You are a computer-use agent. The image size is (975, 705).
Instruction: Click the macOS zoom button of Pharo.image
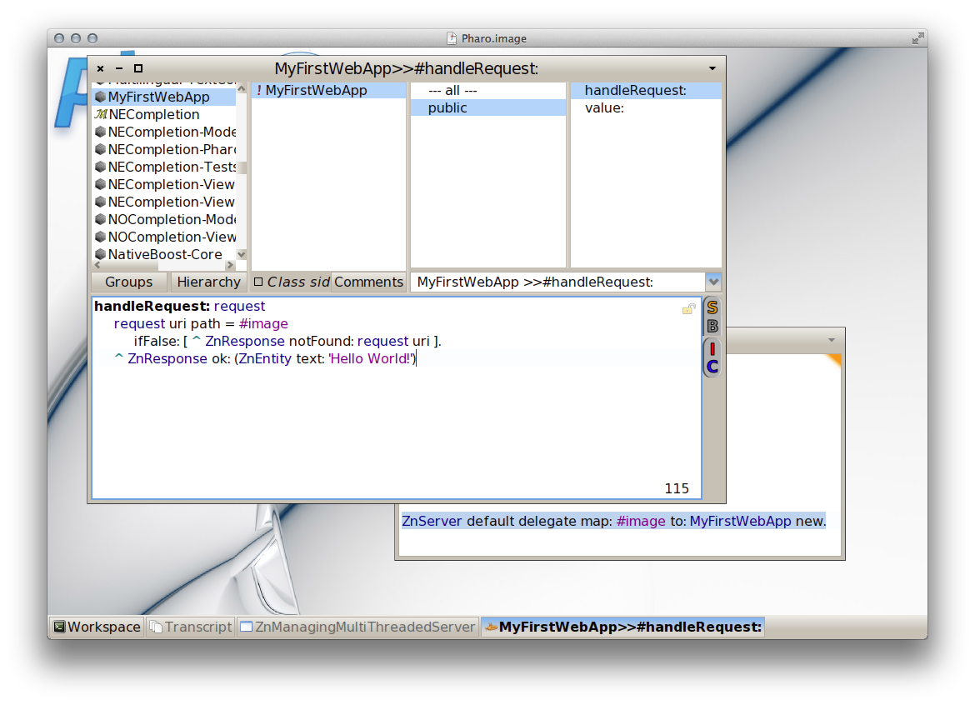click(x=92, y=38)
